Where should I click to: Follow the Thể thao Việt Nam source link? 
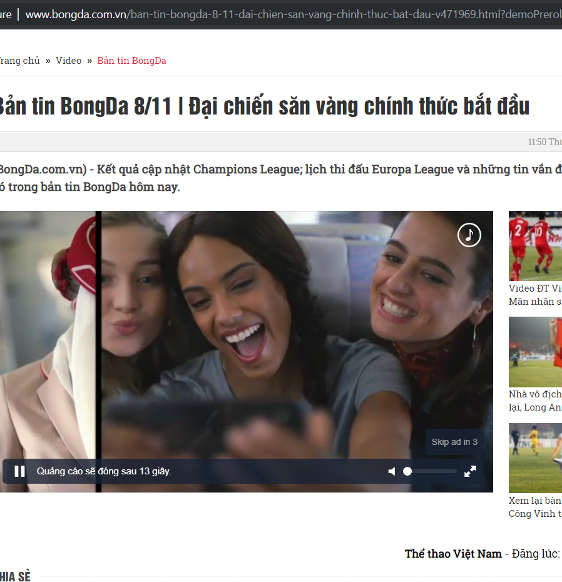click(453, 554)
